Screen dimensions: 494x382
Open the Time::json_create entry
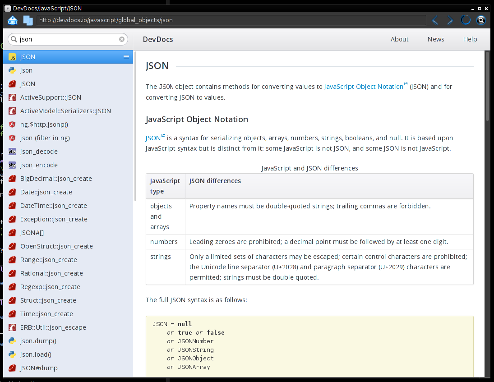(68, 314)
